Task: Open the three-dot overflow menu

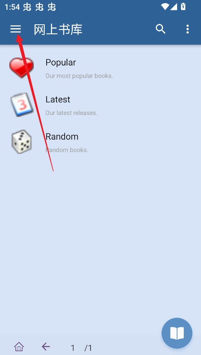Action: [x=187, y=29]
